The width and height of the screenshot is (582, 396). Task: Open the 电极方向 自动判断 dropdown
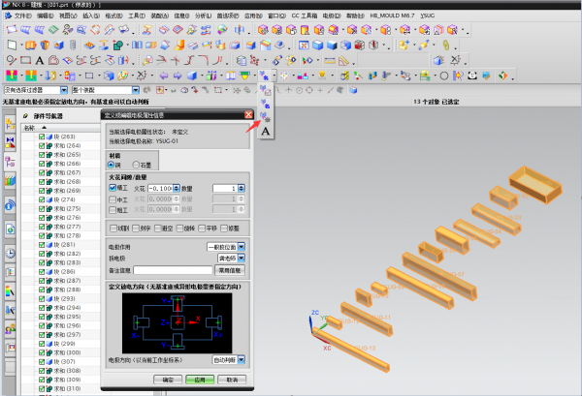[x=241, y=359]
